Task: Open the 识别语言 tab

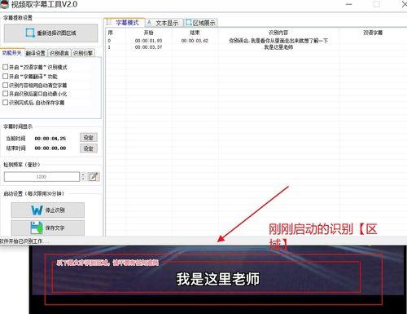Action: 59,53
